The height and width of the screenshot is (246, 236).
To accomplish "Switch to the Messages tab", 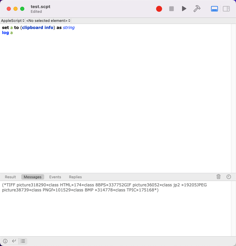I will pyautogui.click(x=33, y=177).
